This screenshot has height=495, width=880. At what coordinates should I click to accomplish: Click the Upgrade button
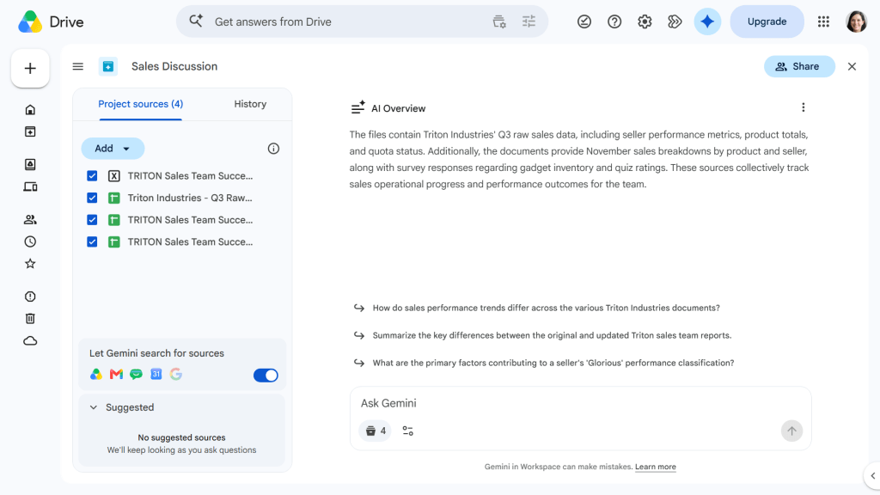(767, 21)
